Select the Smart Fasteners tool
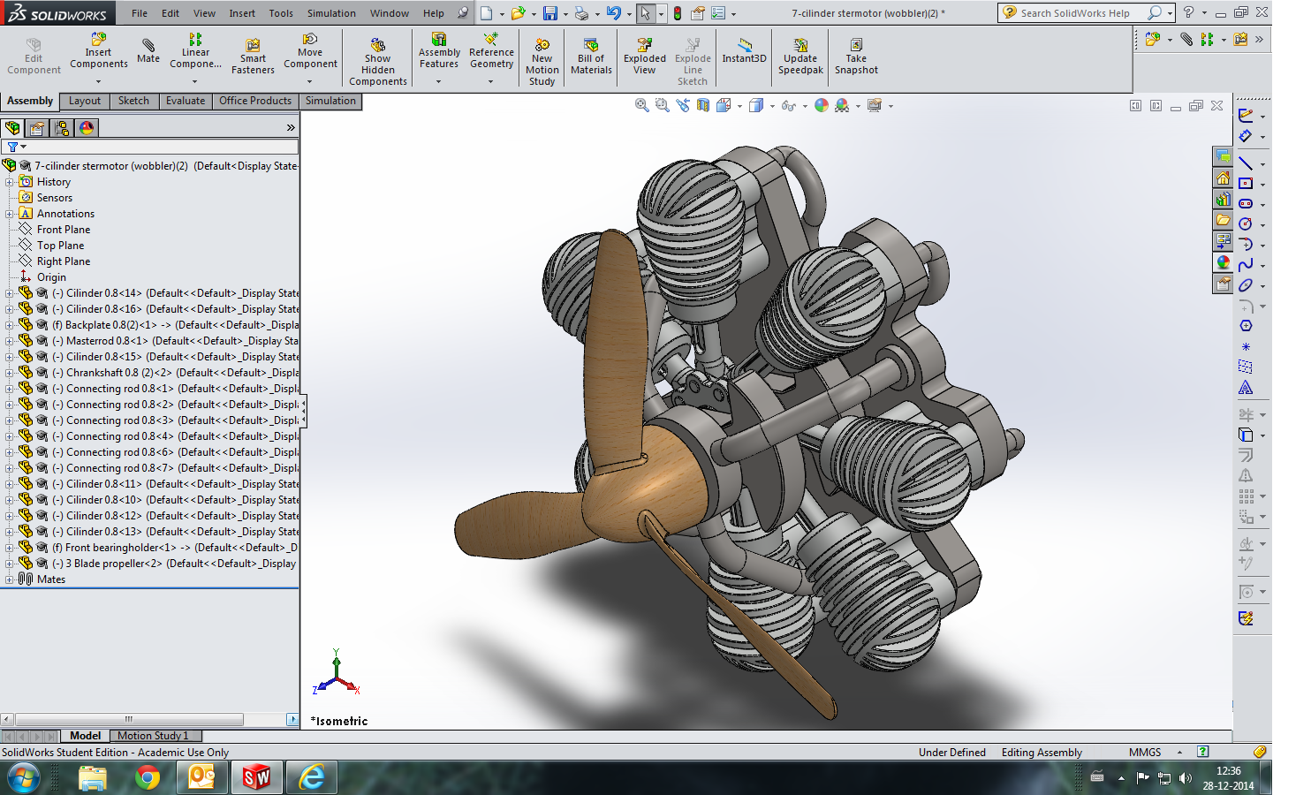The image size is (1311, 795). [x=253, y=50]
